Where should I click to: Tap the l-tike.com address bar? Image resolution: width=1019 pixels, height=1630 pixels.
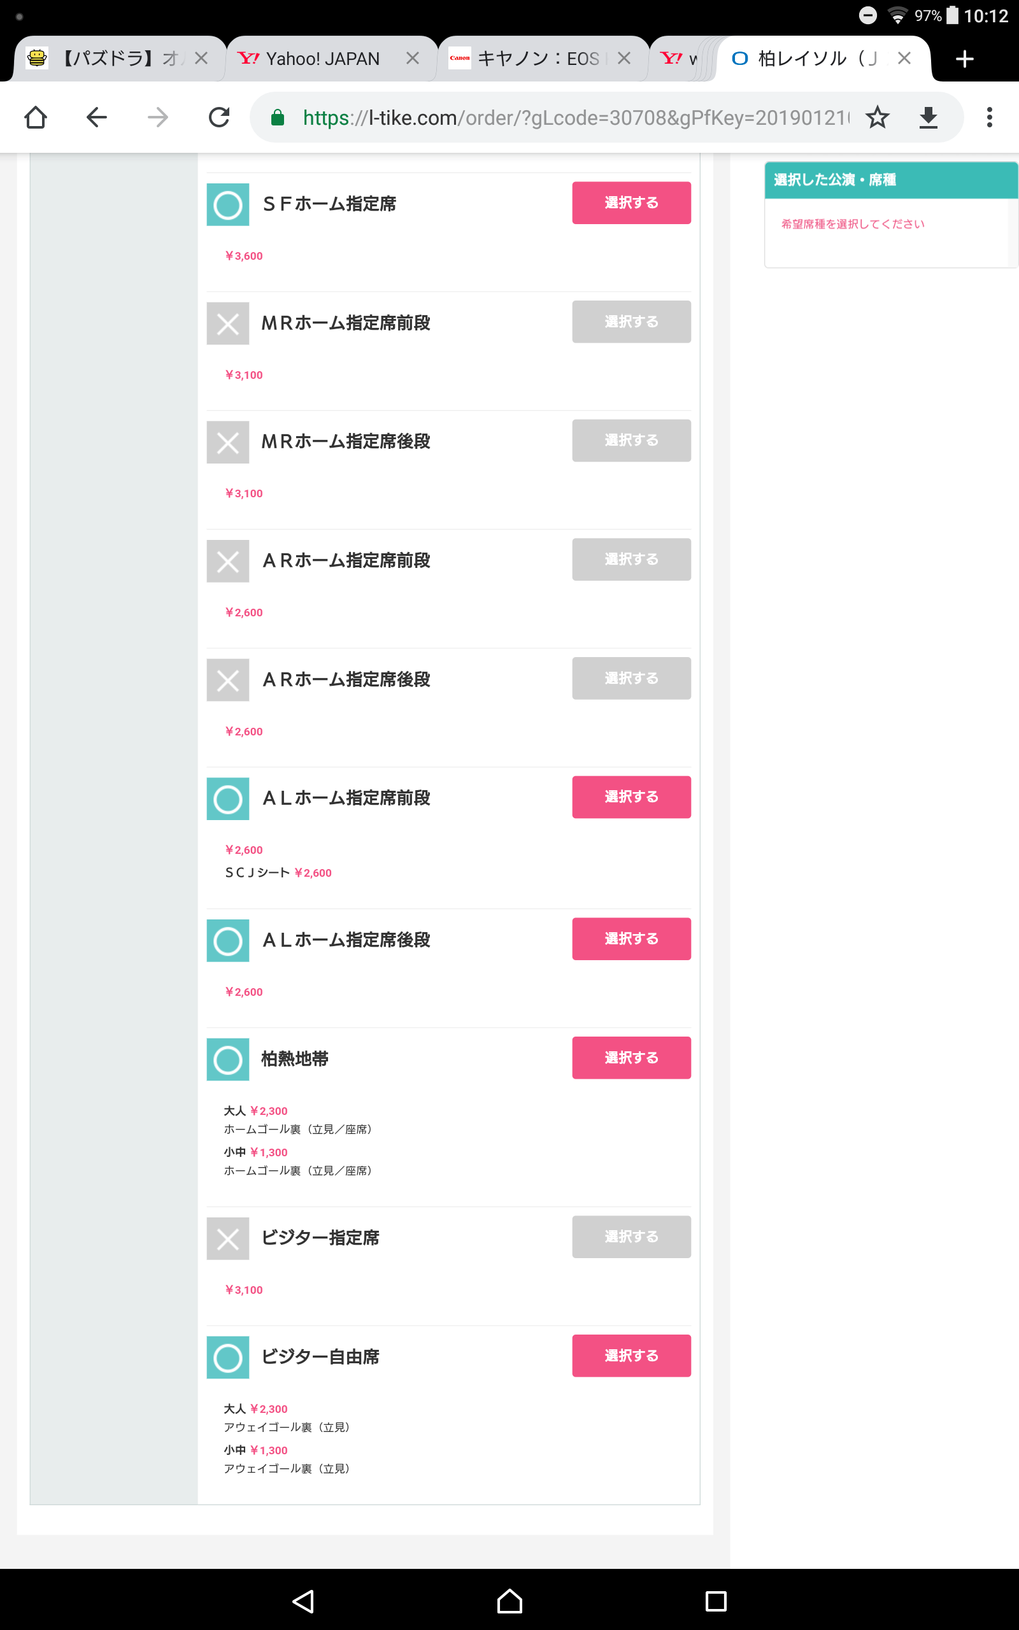pyautogui.click(x=573, y=118)
